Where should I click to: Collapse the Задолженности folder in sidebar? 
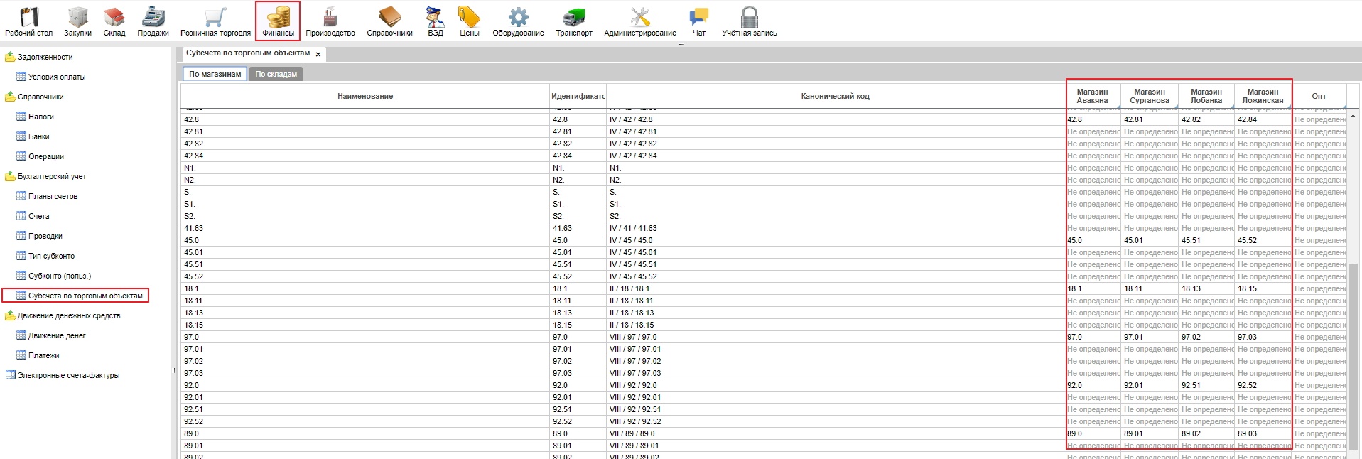11,57
